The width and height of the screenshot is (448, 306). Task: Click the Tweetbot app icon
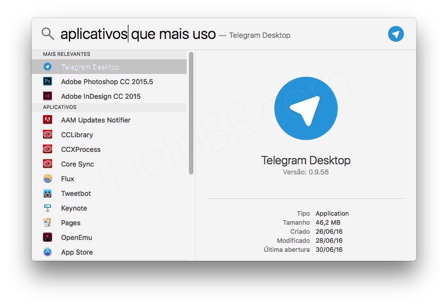(x=48, y=193)
